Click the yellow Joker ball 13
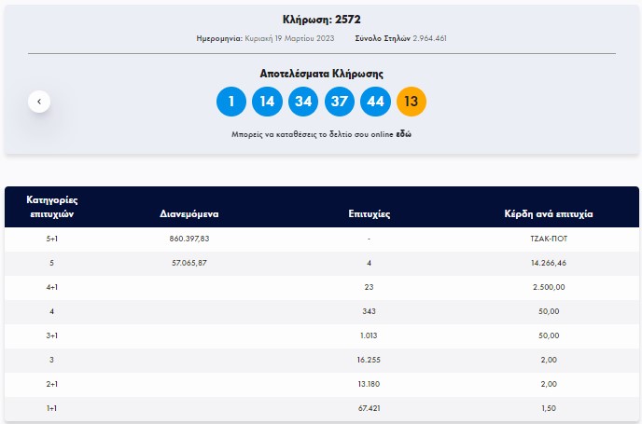 [x=412, y=102]
